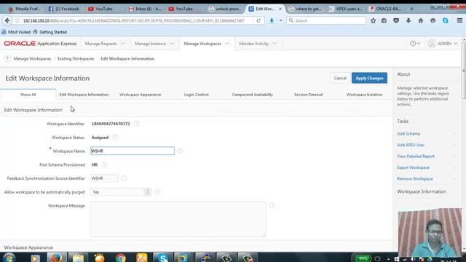Image resolution: width=466 pixels, height=262 pixels.
Task: Open View Detailed Report link
Action: (x=416, y=156)
